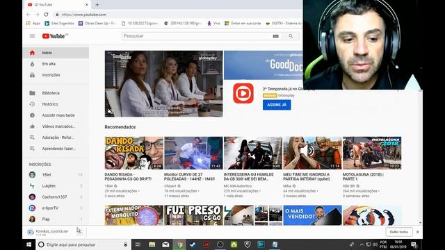Open Luigitec channel subscription

[56, 185]
